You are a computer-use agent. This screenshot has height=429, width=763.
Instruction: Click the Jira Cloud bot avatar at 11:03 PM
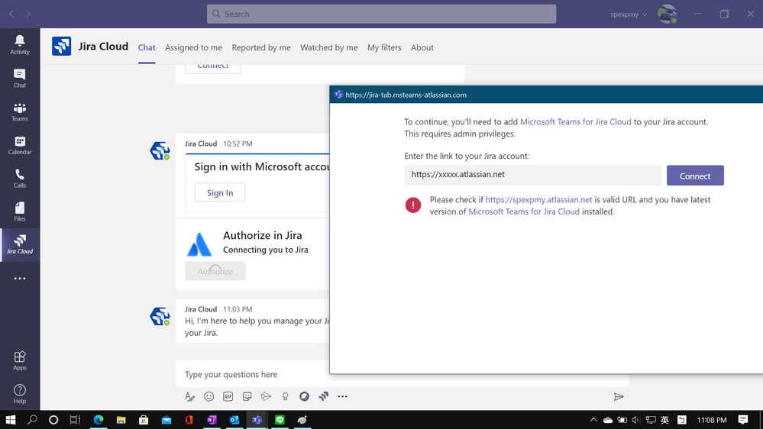pyautogui.click(x=160, y=316)
